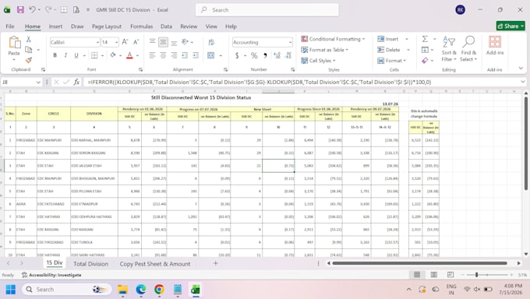Toggle Center horizontal alignment
Image resolution: width=530 pixels, height=299 pixels.
pyautogui.click(x=163, y=55)
